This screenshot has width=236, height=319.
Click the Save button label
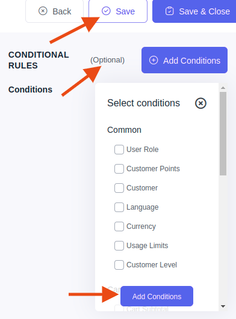[125, 11]
